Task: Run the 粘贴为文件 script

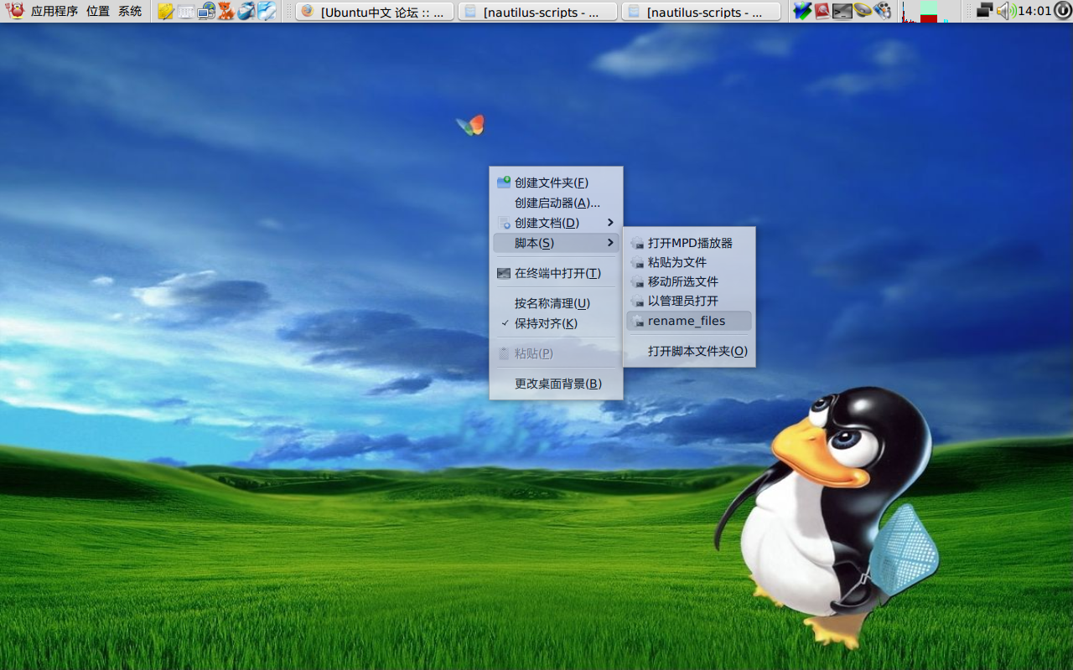Action: (x=689, y=262)
